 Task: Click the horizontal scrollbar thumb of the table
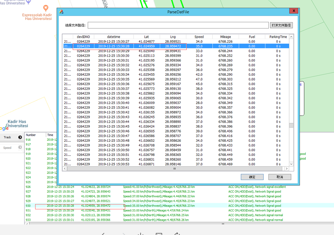[x=175, y=169]
